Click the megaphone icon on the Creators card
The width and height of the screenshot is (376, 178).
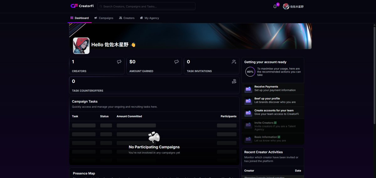(119, 62)
